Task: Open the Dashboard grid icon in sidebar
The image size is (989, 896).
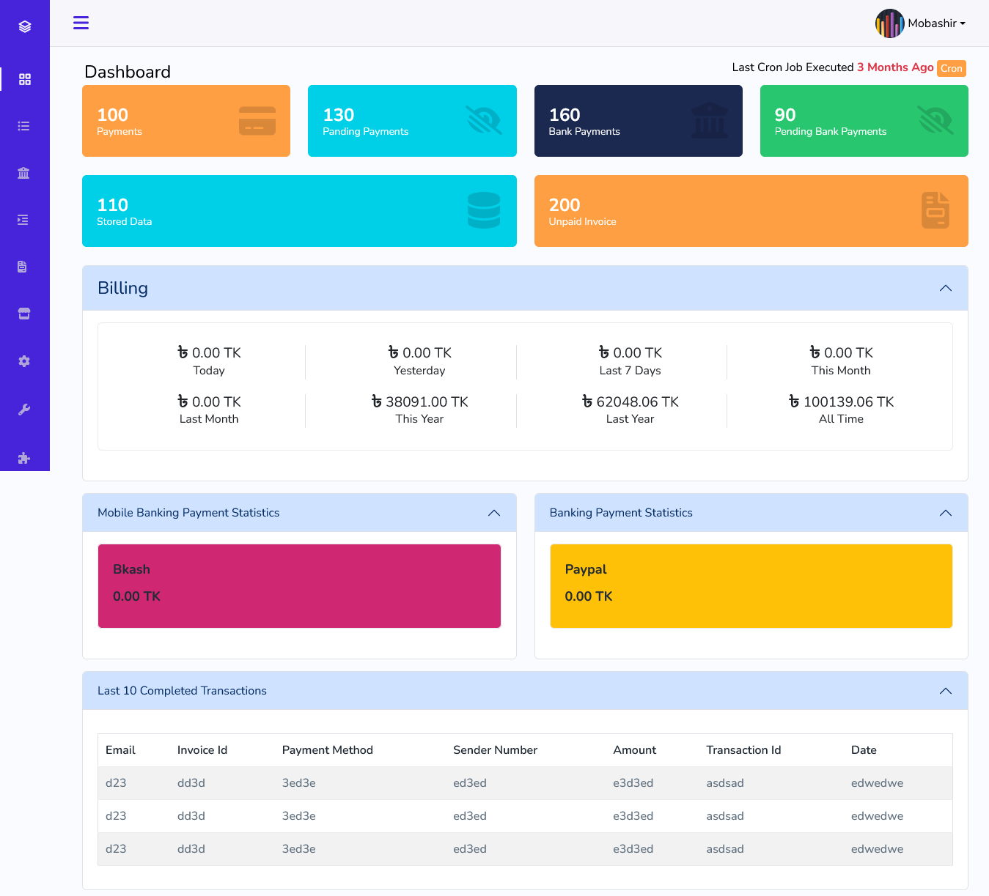Action: point(24,78)
